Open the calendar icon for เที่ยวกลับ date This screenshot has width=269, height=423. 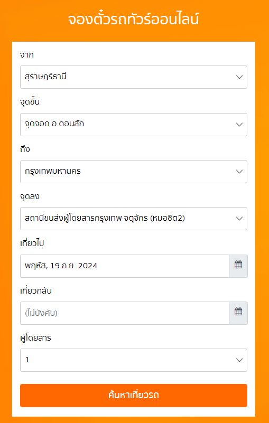click(238, 313)
